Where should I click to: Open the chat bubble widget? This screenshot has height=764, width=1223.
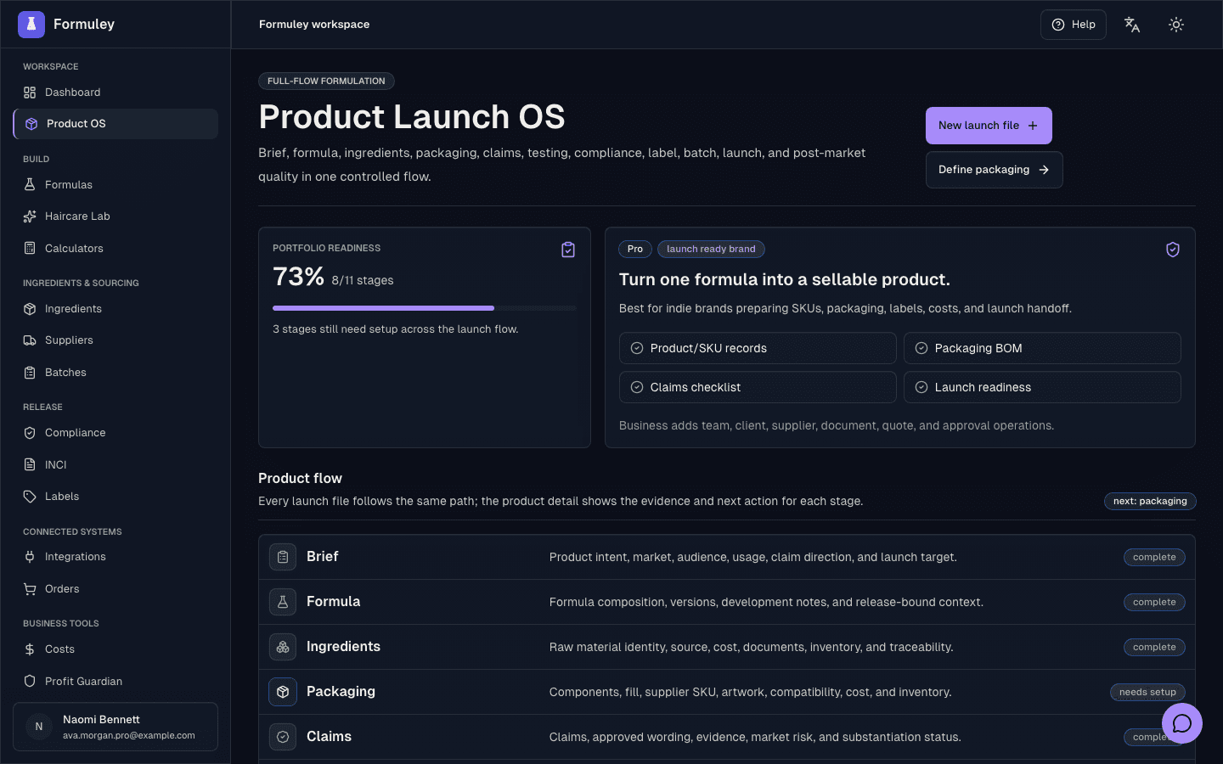click(x=1182, y=723)
